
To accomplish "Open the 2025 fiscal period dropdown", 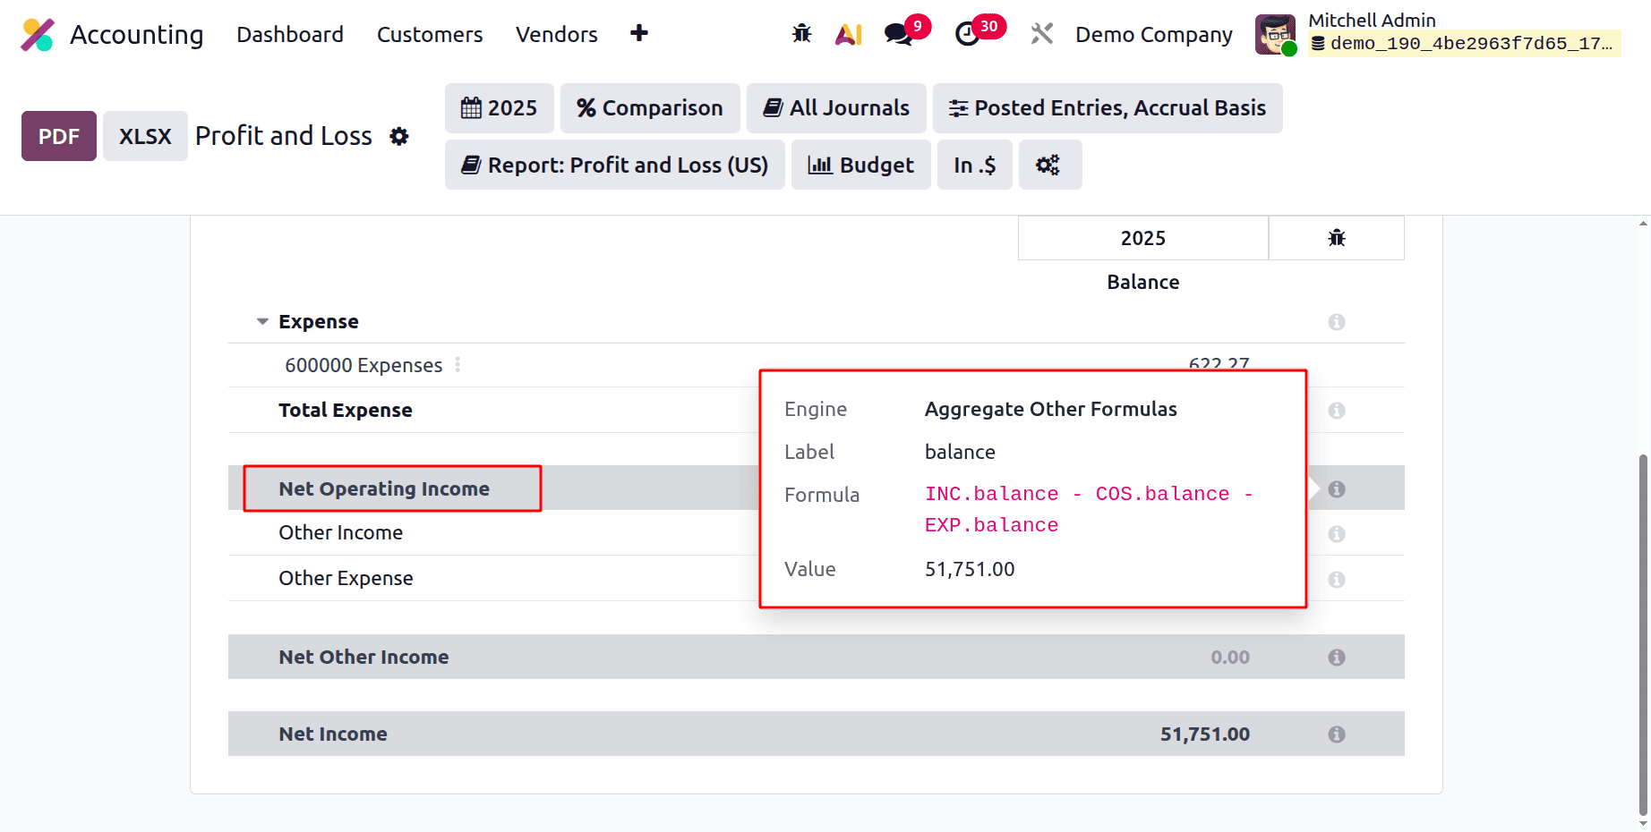I will [499, 107].
